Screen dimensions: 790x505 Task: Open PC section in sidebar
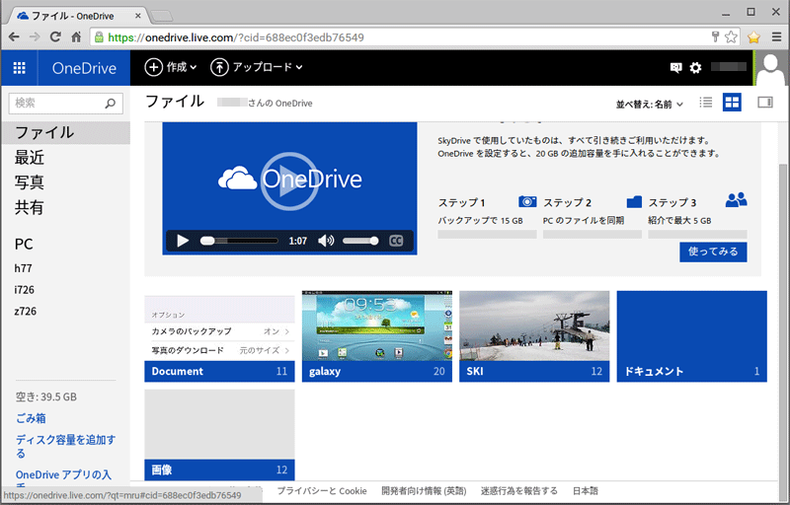pyautogui.click(x=24, y=245)
